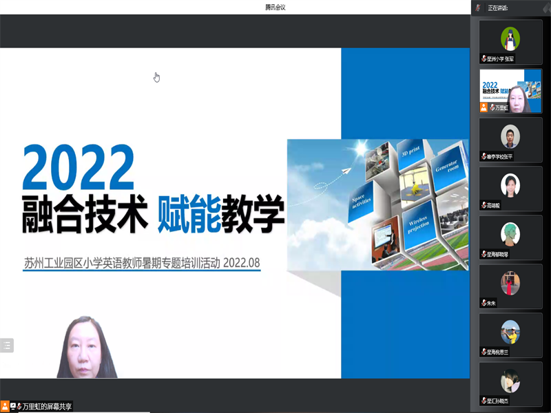Collapse the participant panel via top-right corner icon

click(x=544, y=8)
